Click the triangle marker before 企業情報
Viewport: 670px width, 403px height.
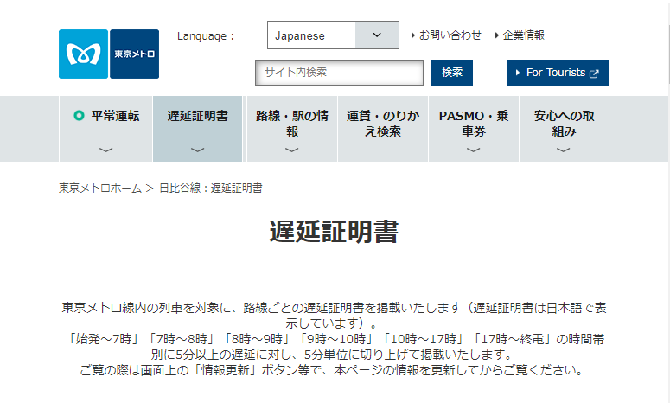pyautogui.click(x=496, y=35)
